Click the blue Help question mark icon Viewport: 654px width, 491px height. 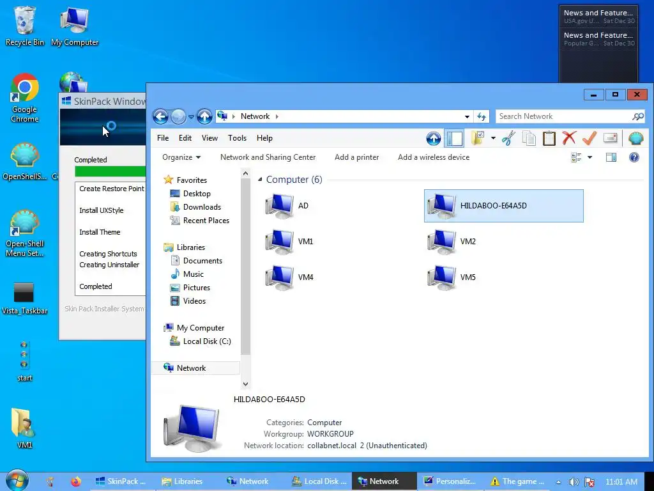tap(634, 157)
